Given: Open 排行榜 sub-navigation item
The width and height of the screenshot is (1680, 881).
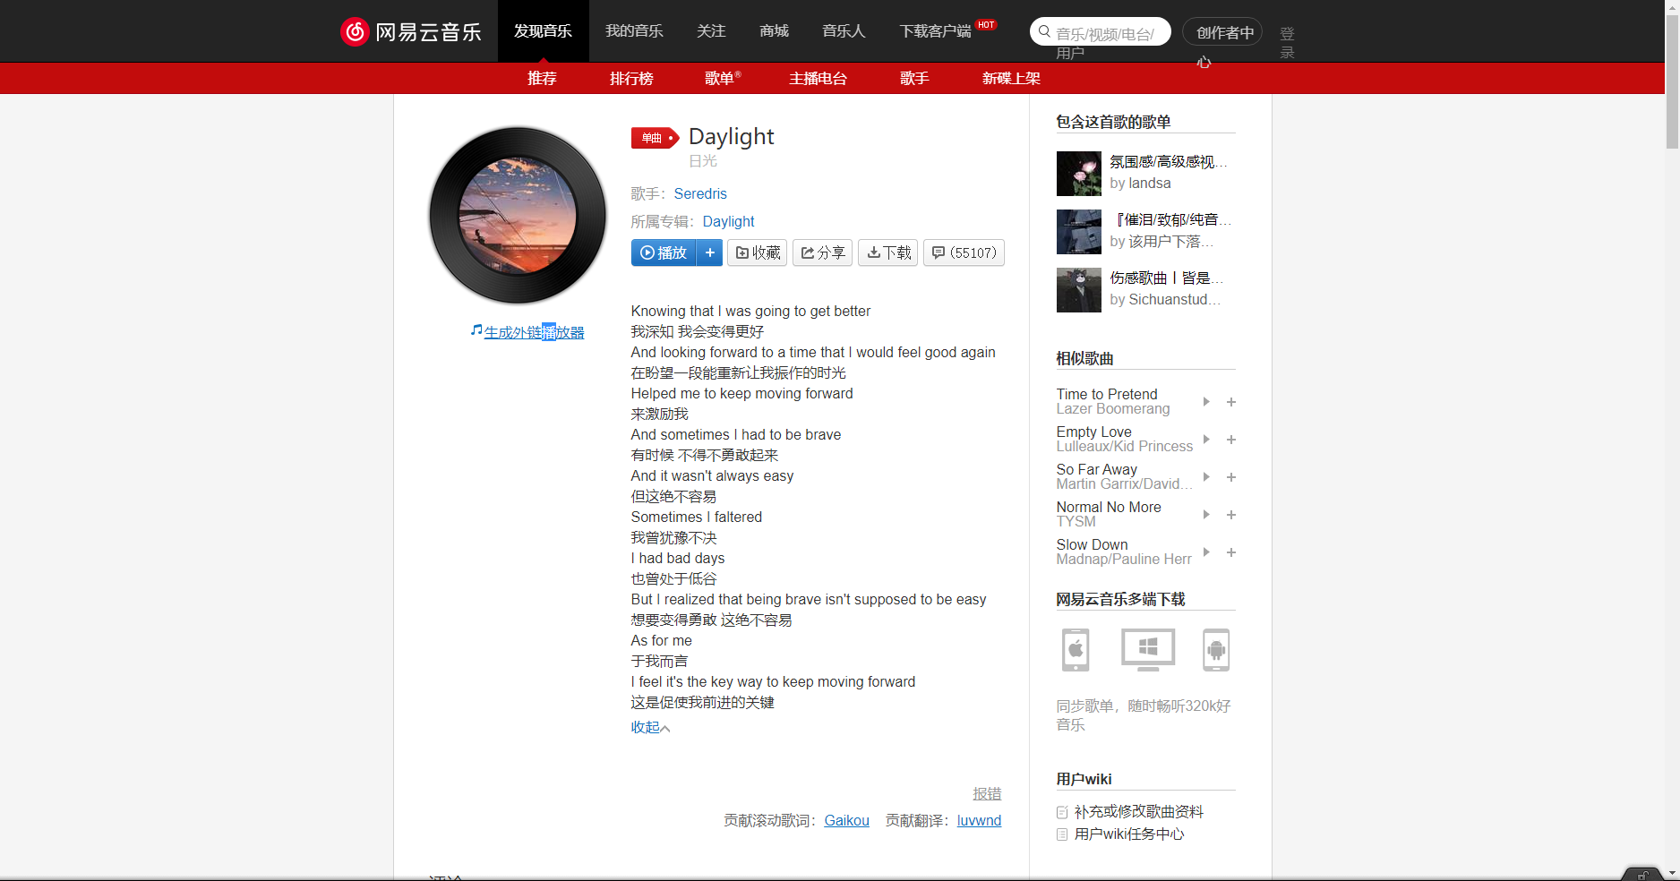Looking at the screenshot, I should (631, 79).
